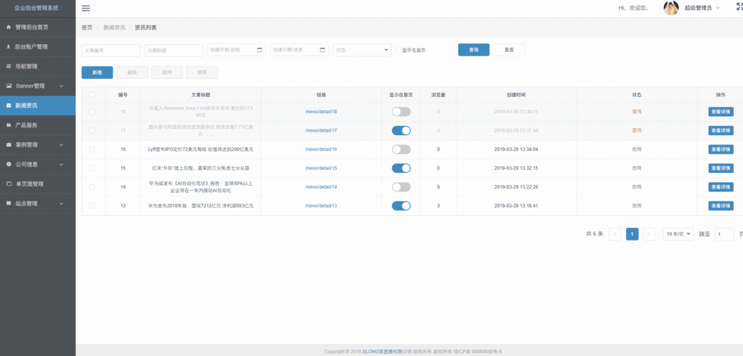Click calendar icon in 创建日期-起始 field
The height and width of the screenshot is (356, 743).
click(260, 50)
